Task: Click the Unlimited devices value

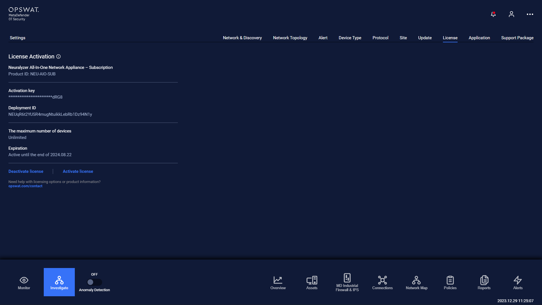Action: pos(17,138)
